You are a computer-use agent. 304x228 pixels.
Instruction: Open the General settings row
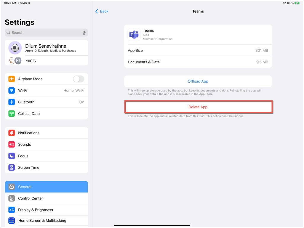tap(46, 187)
